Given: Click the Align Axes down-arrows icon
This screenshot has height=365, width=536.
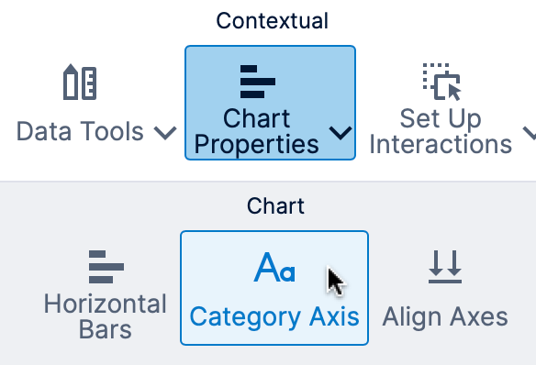Looking at the screenshot, I should coord(445,267).
